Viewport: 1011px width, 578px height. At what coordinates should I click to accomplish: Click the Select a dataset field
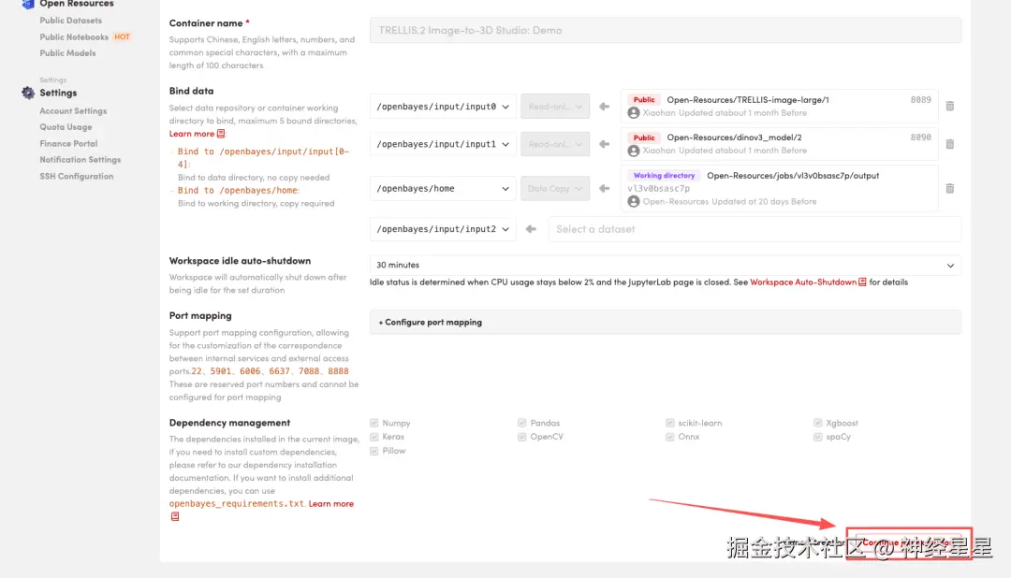coord(755,229)
